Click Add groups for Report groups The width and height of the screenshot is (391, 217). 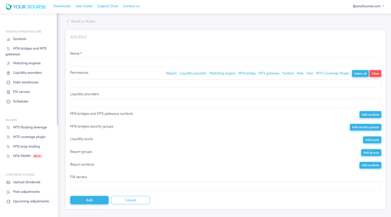[371, 153]
